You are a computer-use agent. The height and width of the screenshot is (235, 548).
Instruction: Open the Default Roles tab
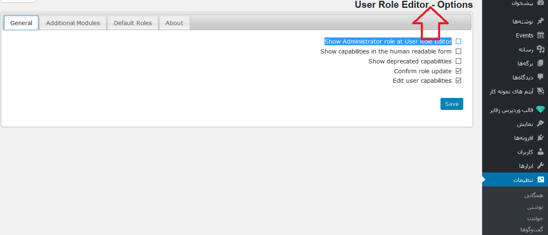(x=133, y=23)
